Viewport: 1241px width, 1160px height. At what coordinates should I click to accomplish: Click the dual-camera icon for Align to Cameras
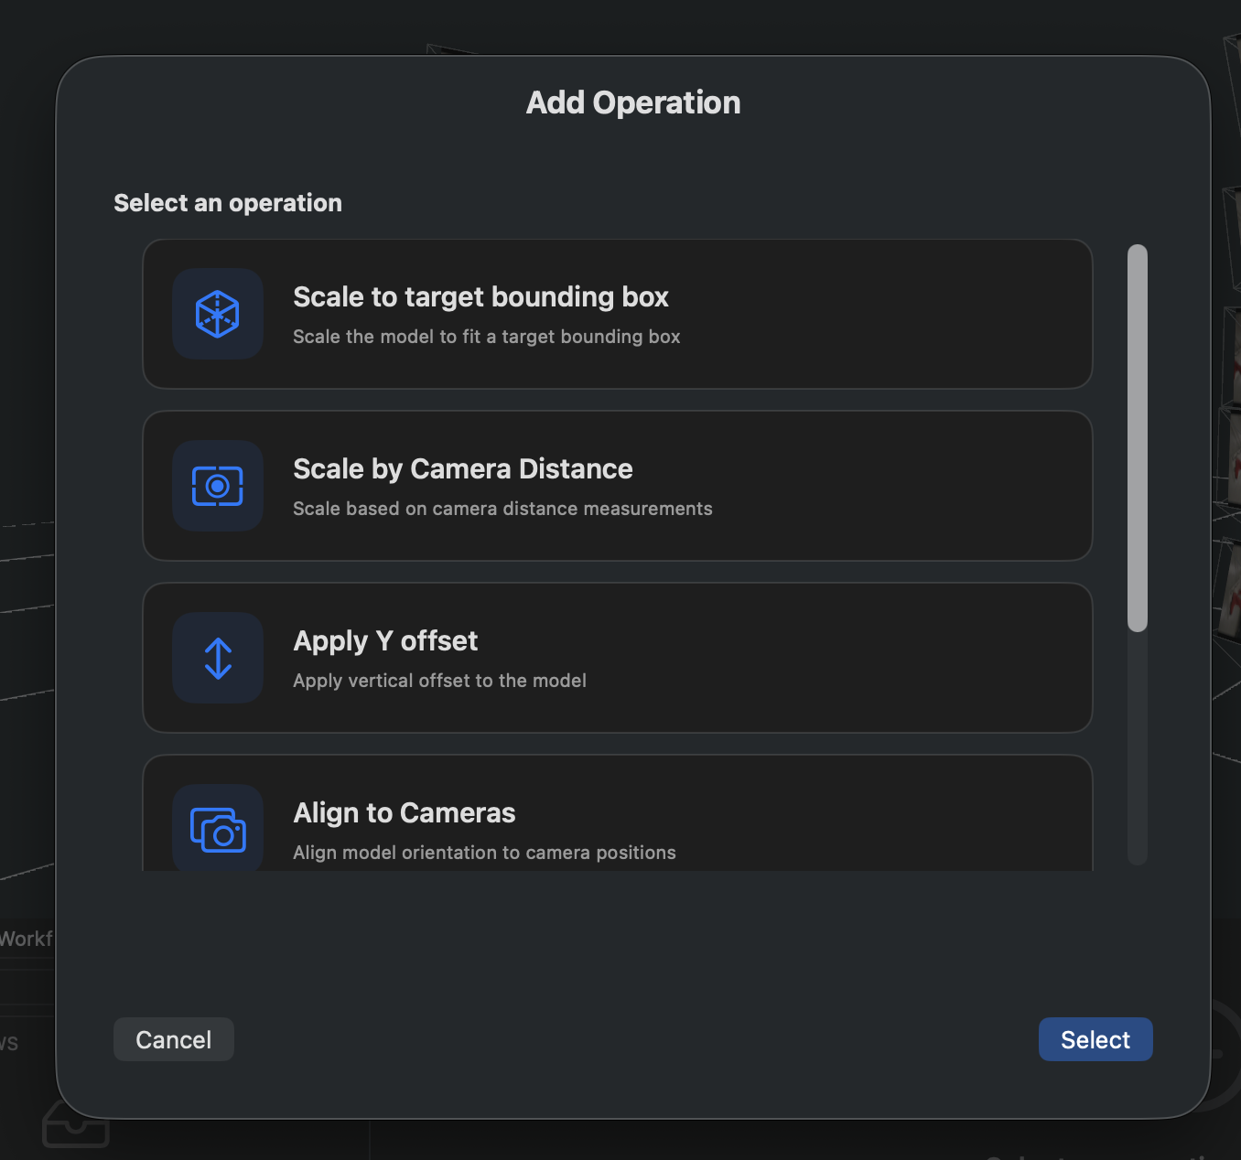[217, 828]
